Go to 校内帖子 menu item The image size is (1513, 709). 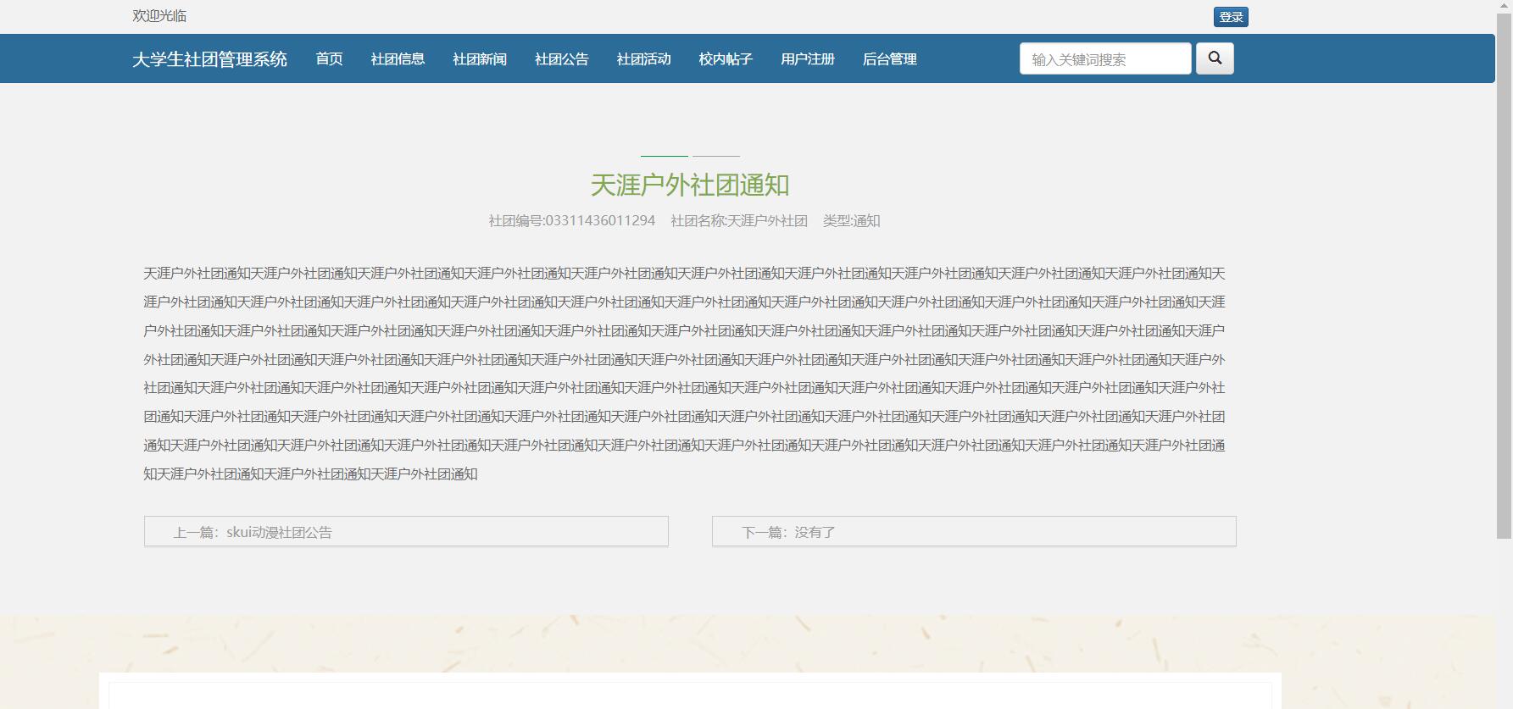(x=726, y=58)
